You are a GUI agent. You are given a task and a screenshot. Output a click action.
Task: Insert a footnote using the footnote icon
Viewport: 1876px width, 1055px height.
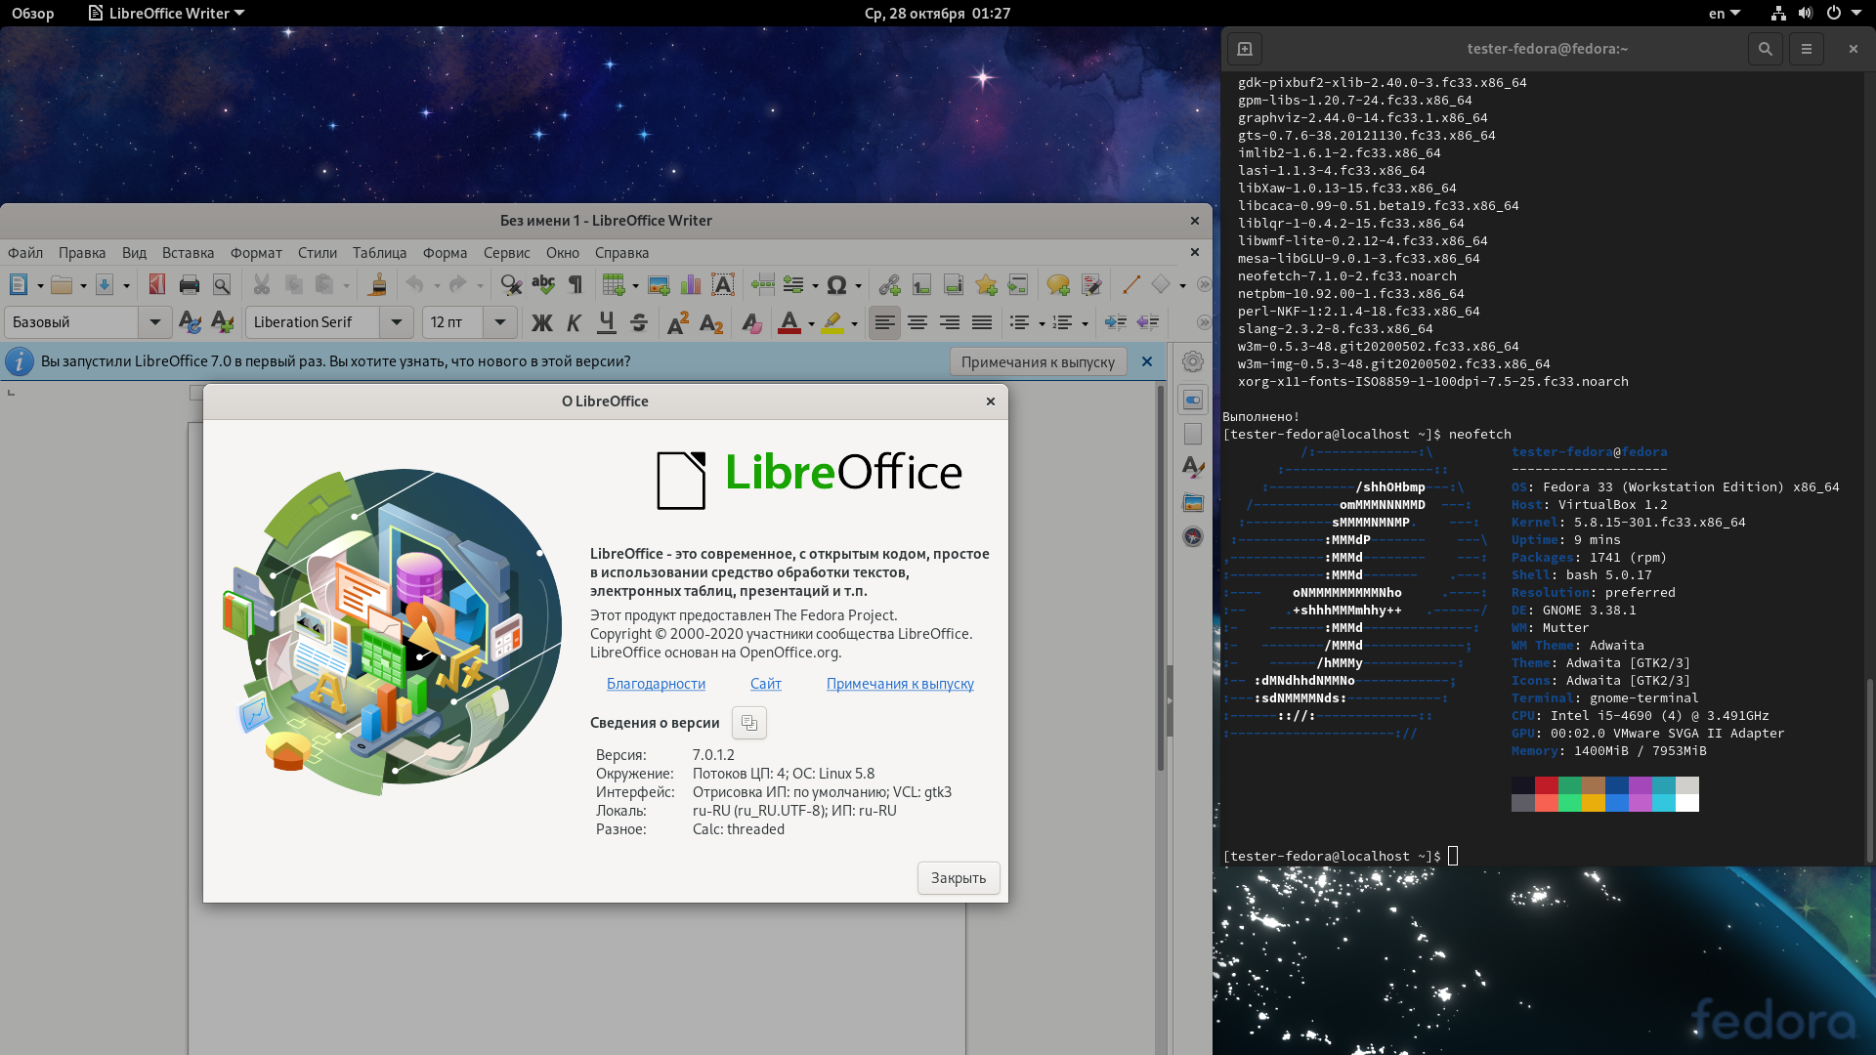pyautogui.click(x=921, y=284)
